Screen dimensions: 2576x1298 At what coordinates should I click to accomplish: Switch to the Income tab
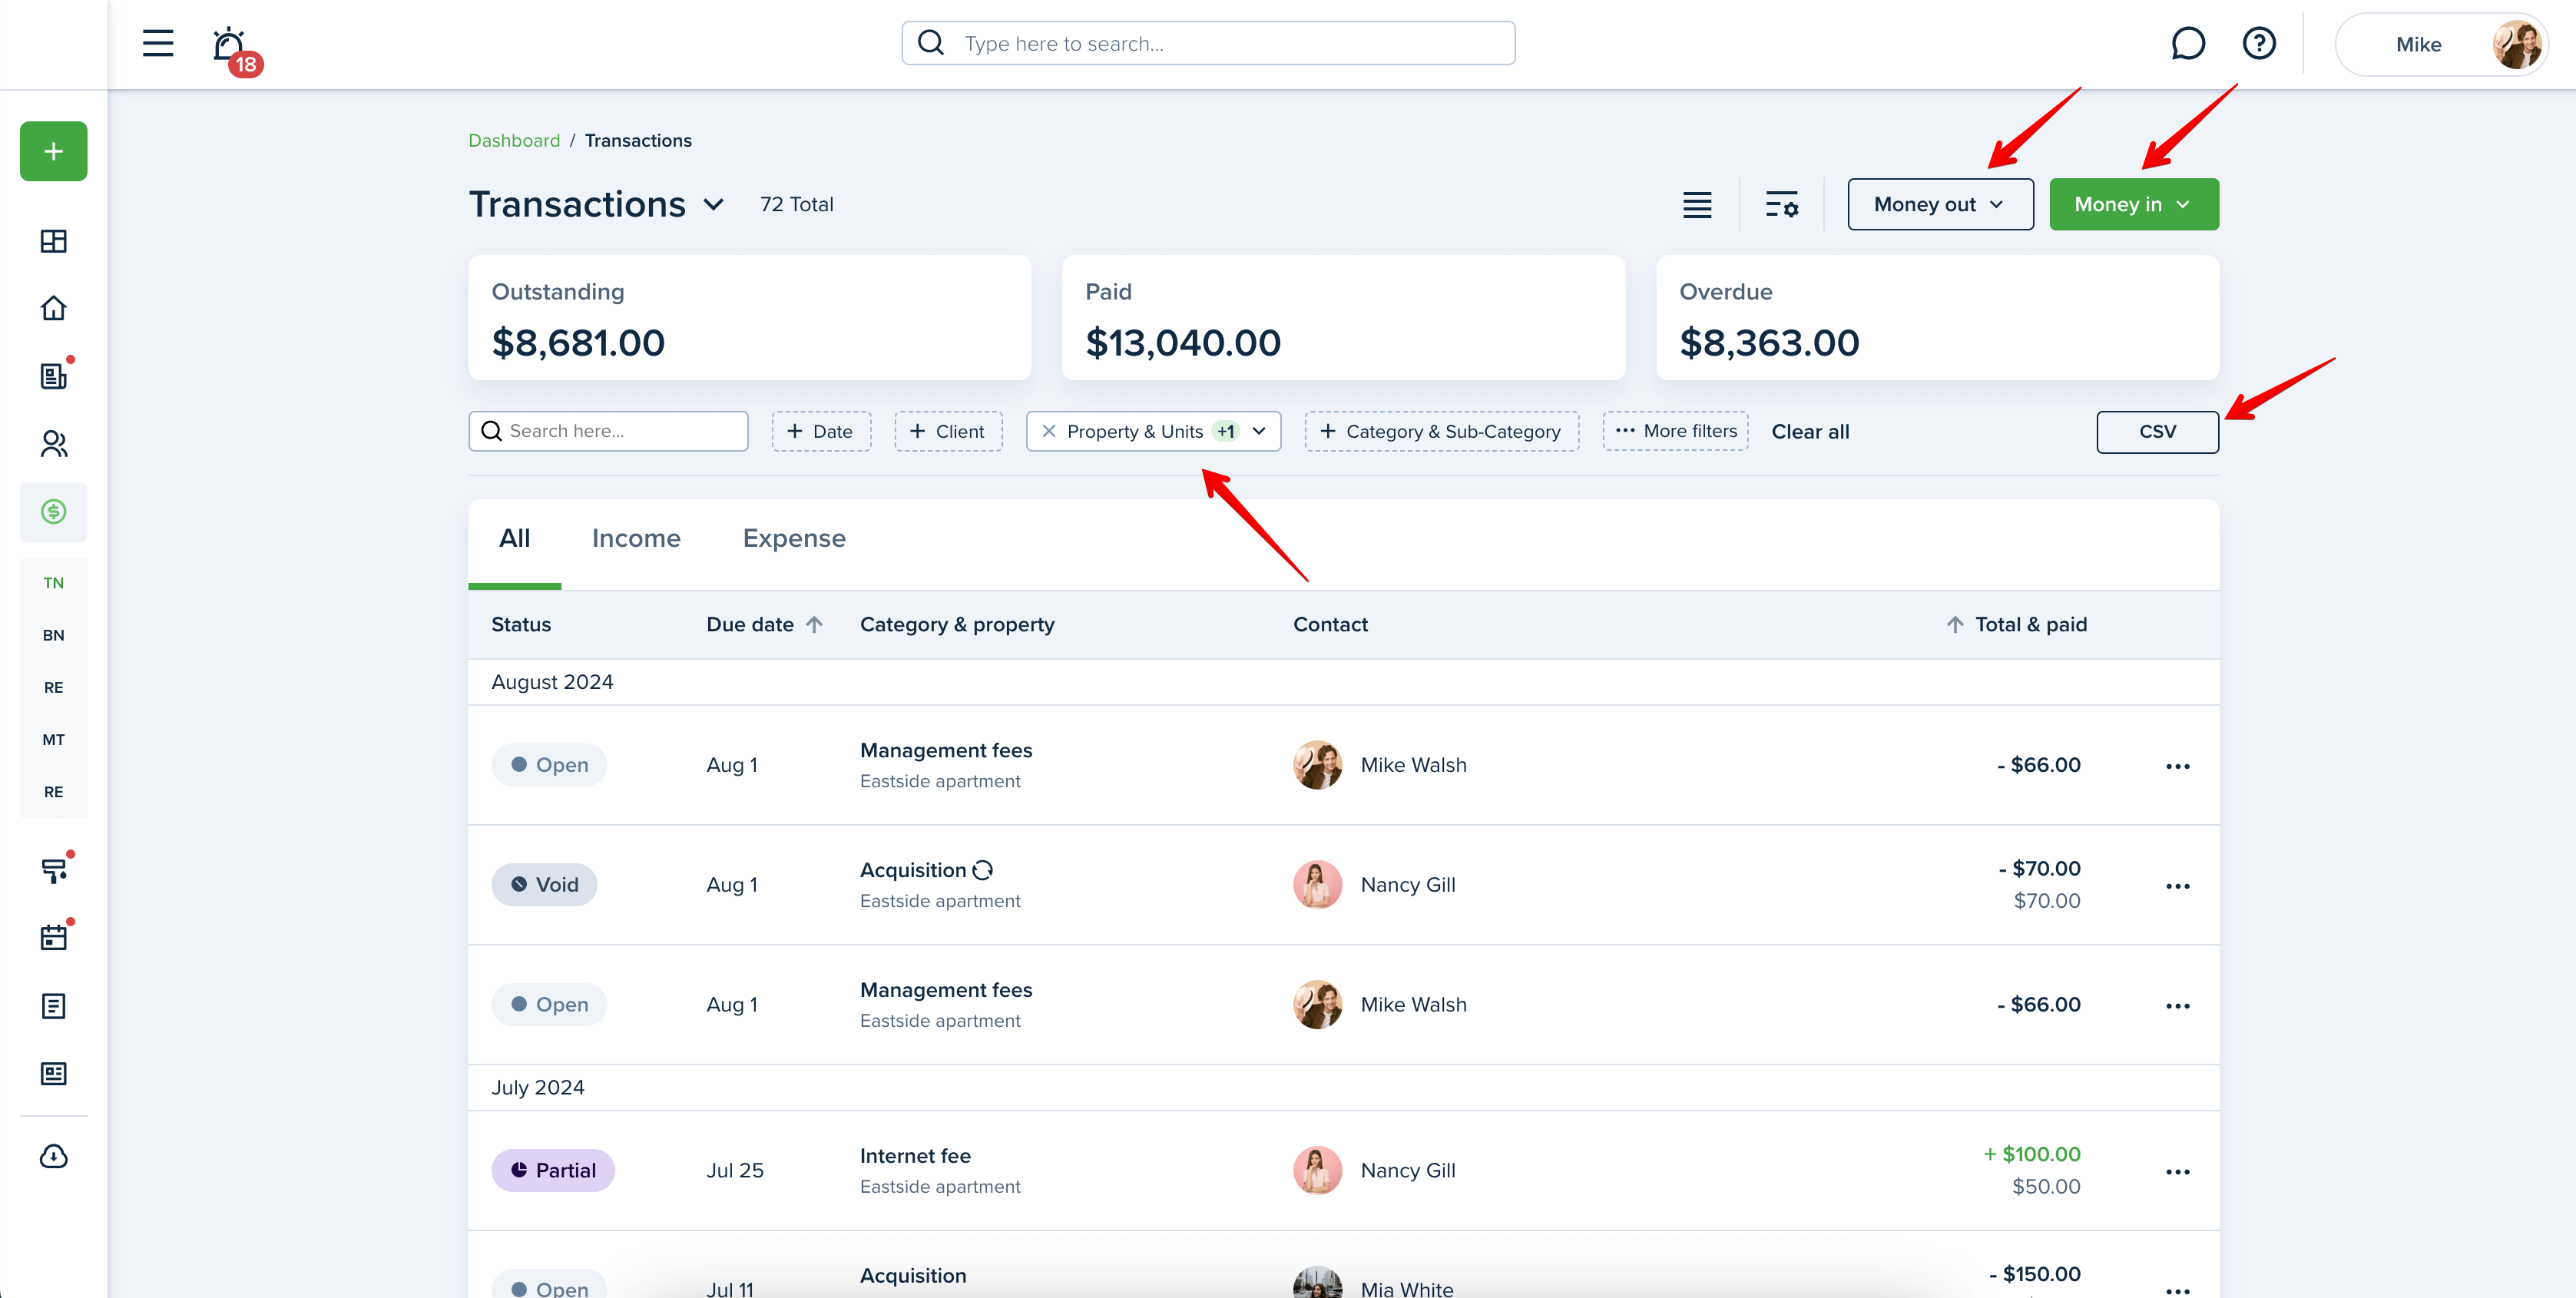636,539
